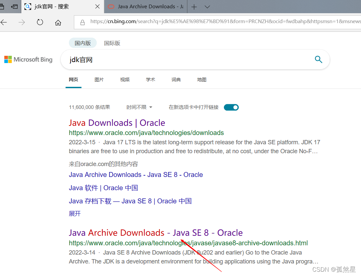Open the 网页 results tab

coord(74,80)
